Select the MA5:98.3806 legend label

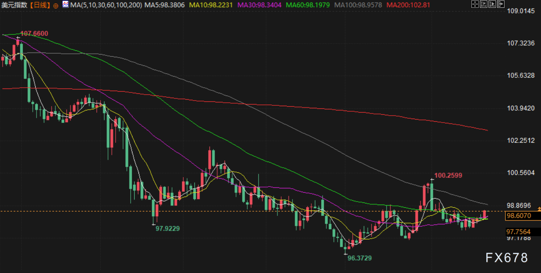pos(165,5)
